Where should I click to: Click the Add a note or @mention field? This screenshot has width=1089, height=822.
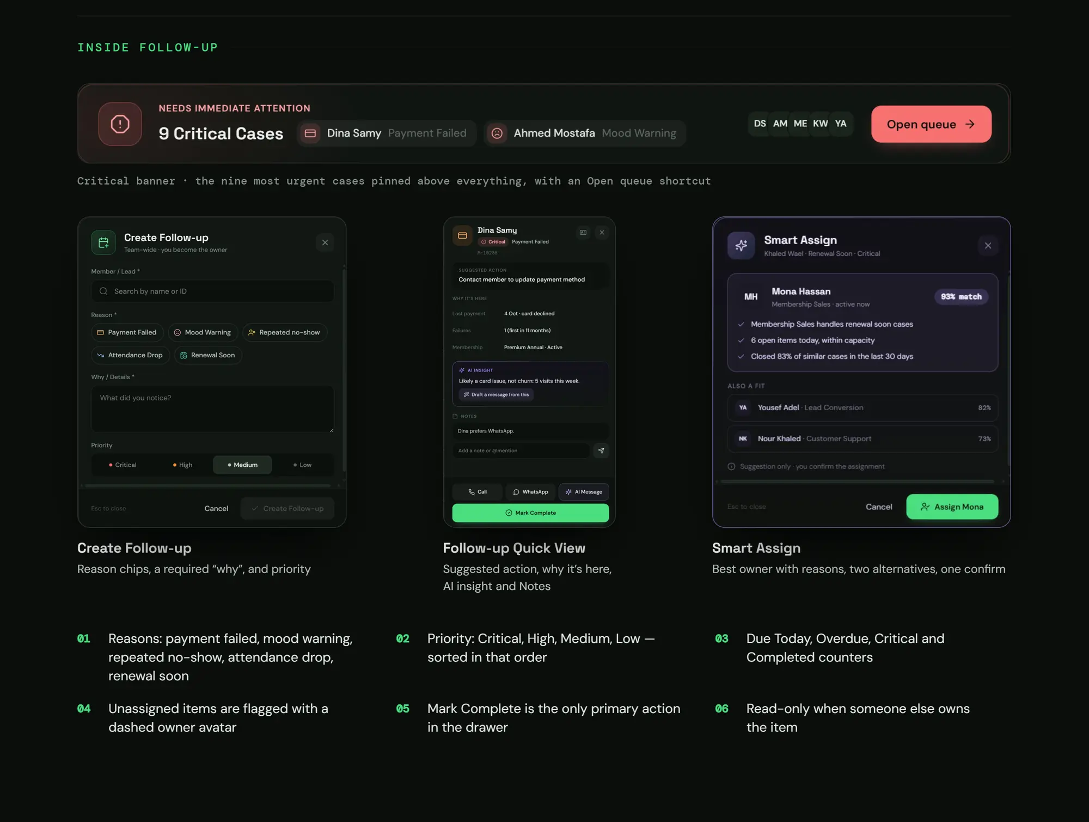(x=521, y=450)
